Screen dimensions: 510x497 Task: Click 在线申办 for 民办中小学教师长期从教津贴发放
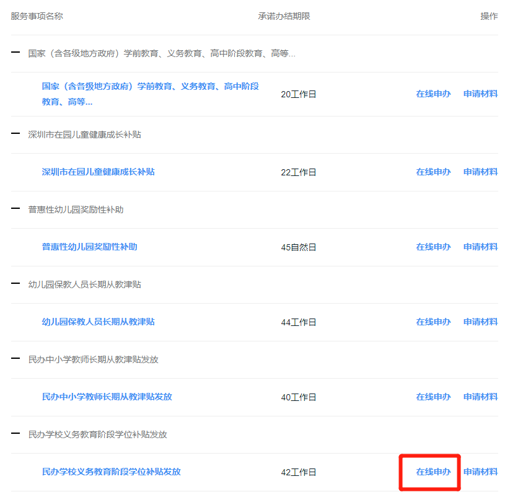[433, 397]
